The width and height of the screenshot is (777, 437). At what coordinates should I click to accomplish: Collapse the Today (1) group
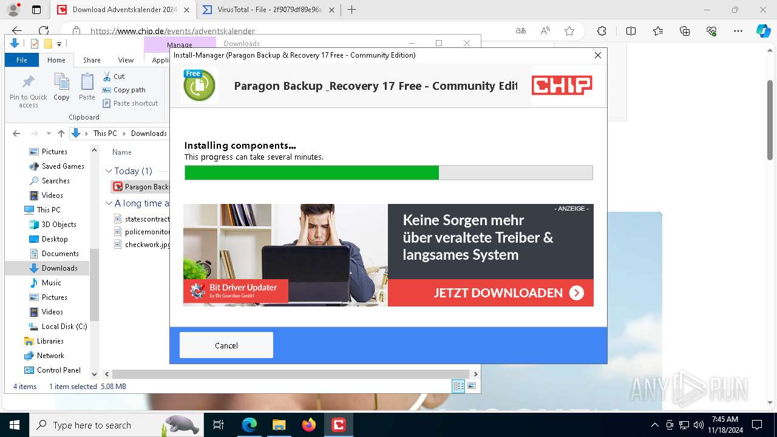click(x=109, y=171)
